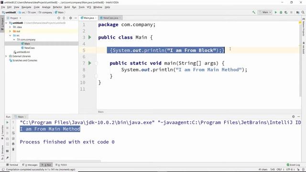Collapse the src folder

[10, 35]
